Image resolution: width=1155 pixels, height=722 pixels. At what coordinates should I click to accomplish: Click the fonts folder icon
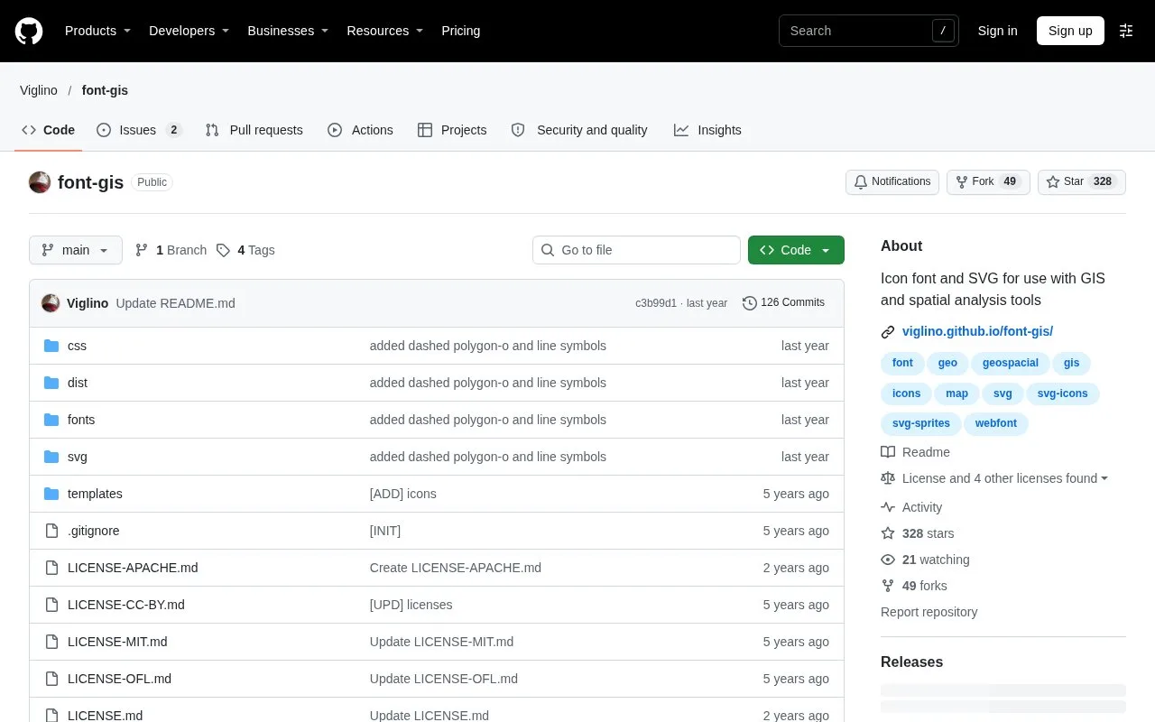(x=51, y=420)
